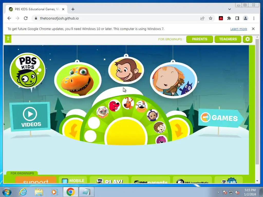Toggle the Chrome side panel
The height and width of the screenshot is (197, 263).
click(x=237, y=18)
